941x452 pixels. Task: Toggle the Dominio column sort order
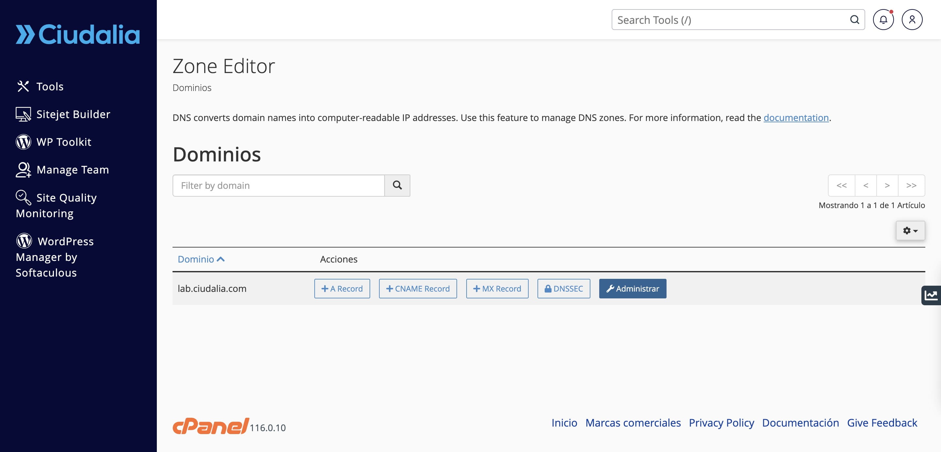[x=201, y=259]
